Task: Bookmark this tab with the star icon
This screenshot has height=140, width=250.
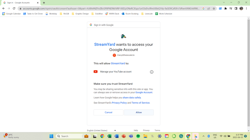Action: pos(214,8)
